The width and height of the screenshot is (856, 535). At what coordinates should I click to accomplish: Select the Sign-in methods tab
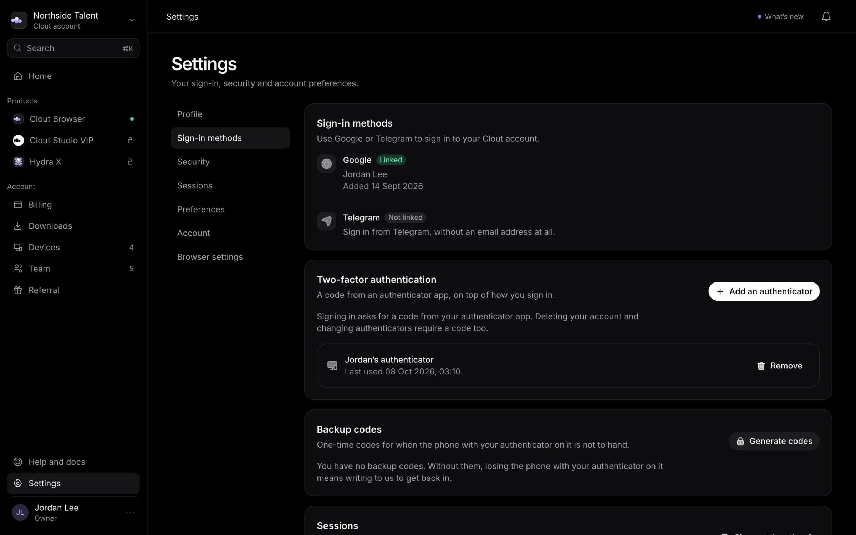tap(230, 138)
